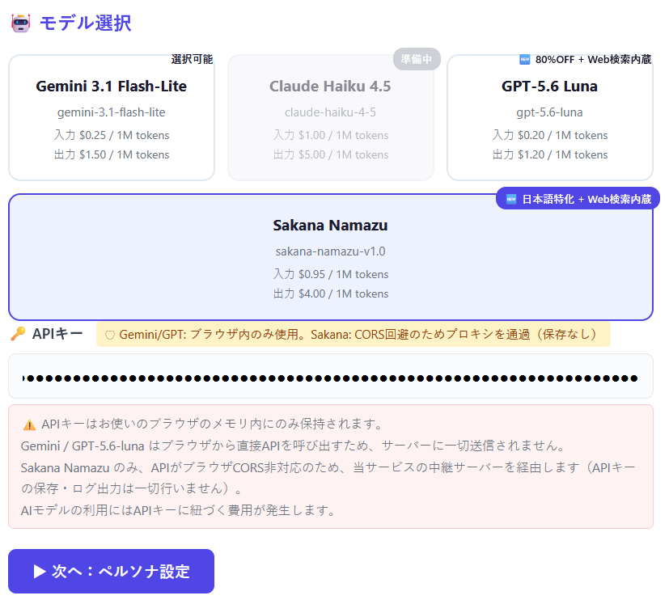Choose the GPT-5.6 Luna model card
Viewport: 669px width, 604px height.
[x=550, y=117]
